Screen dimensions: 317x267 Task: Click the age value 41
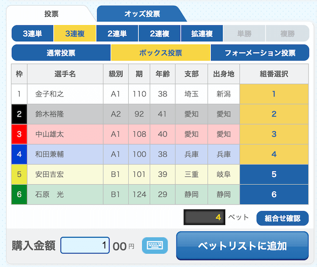[x=162, y=114]
